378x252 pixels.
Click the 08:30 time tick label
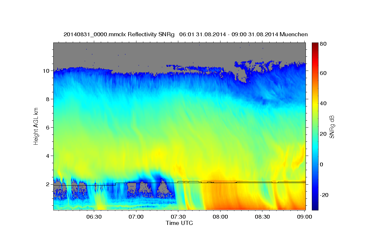[x=262, y=217]
